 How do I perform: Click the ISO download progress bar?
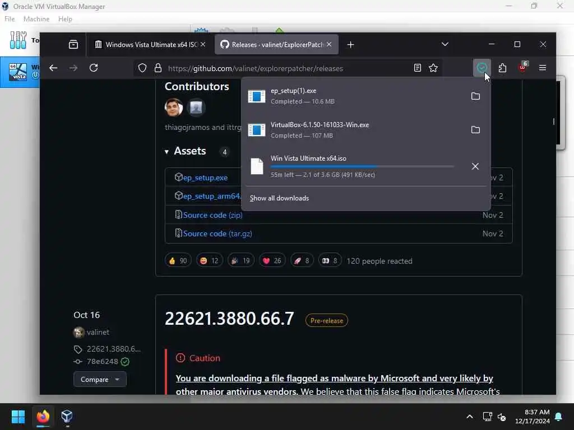362,166
